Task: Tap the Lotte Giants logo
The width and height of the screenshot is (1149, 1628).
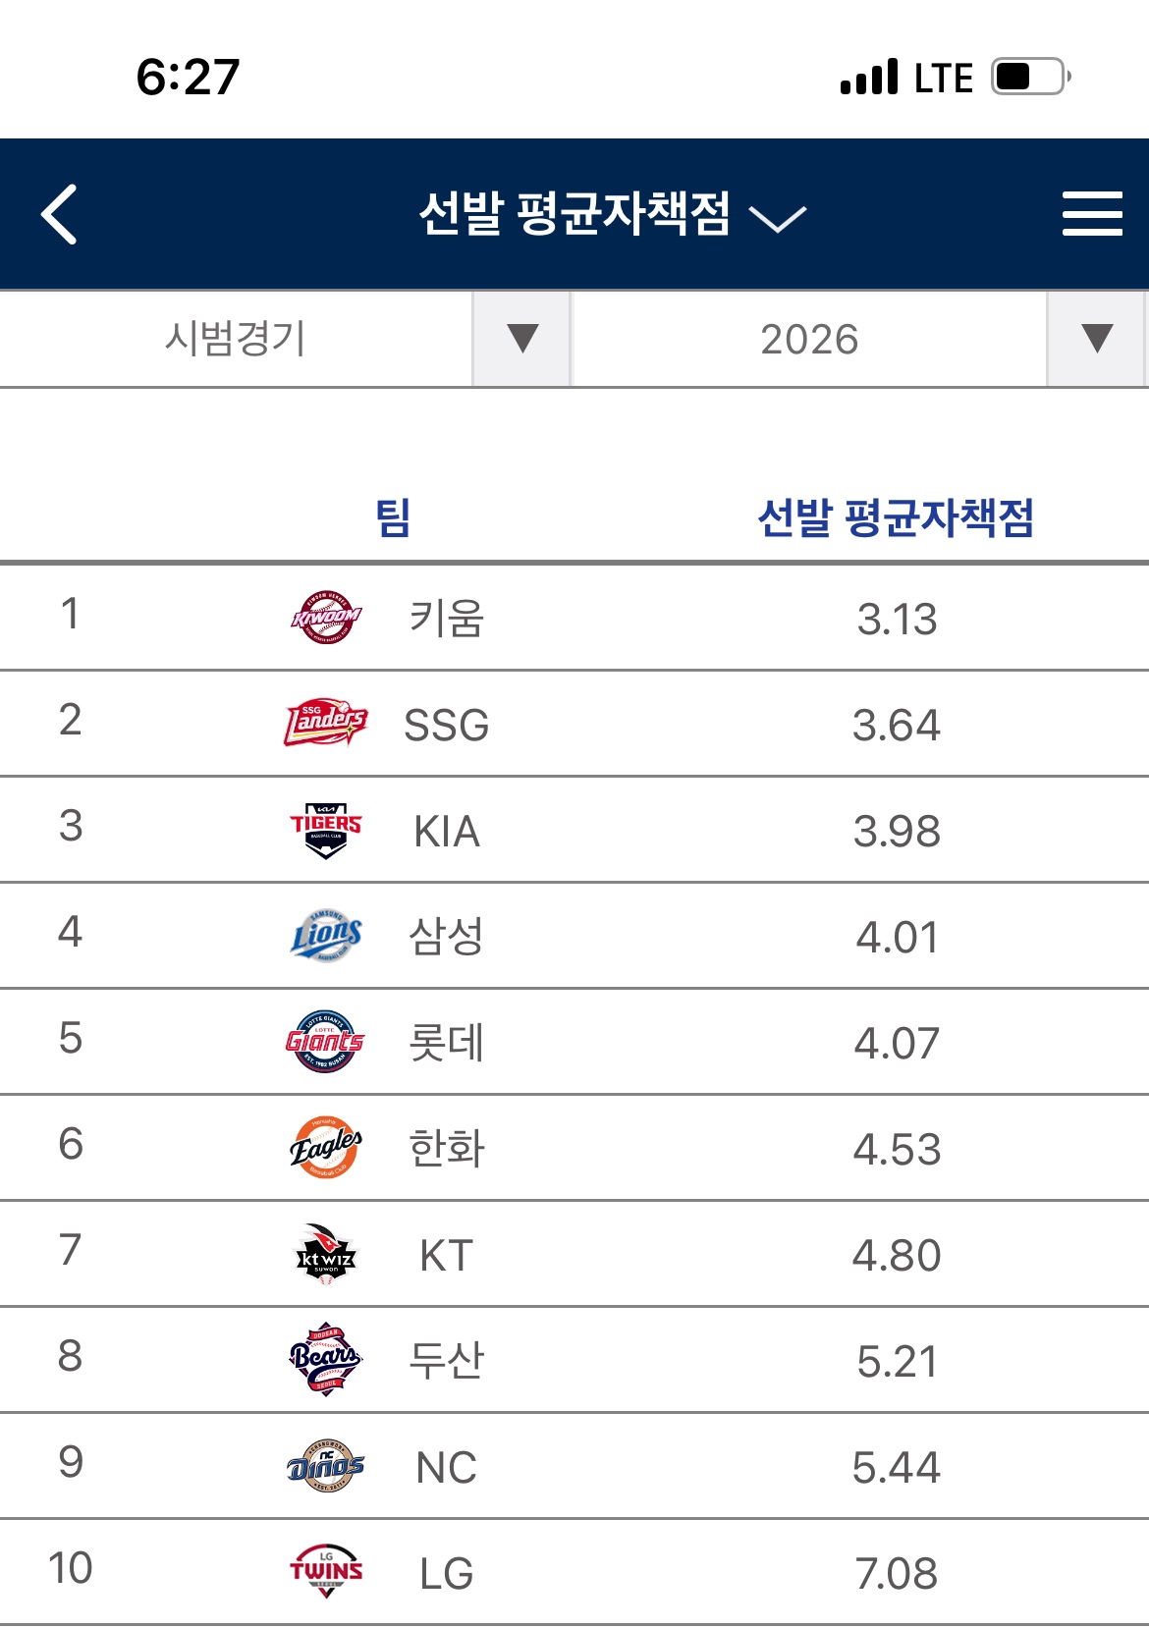Action: coord(326,1042)
